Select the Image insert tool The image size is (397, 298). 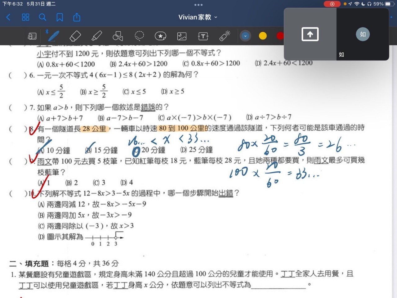point(182,36)
